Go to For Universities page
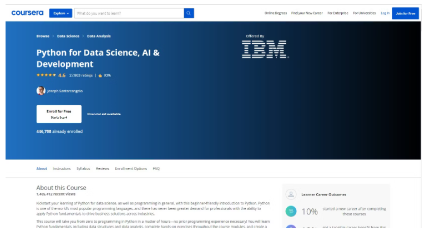This screenshot has width=425, height=231. [365, 13]
